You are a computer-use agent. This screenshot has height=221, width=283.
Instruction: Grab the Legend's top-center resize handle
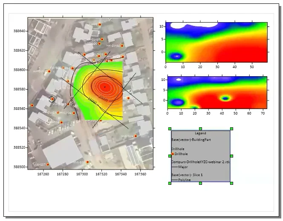pyautogui.click(x=200, y=129)
